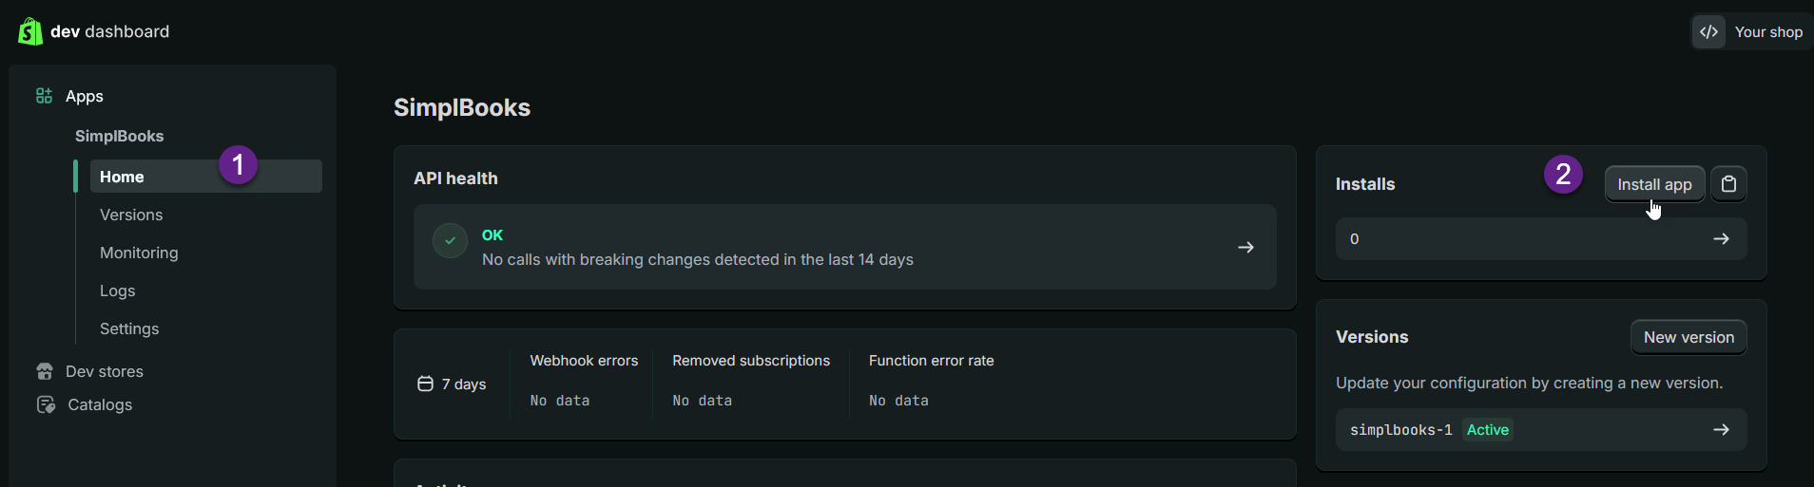1814x487 pixels.
Task: Expand the installs count row arrow
Action: click(x=1721, y=239)
